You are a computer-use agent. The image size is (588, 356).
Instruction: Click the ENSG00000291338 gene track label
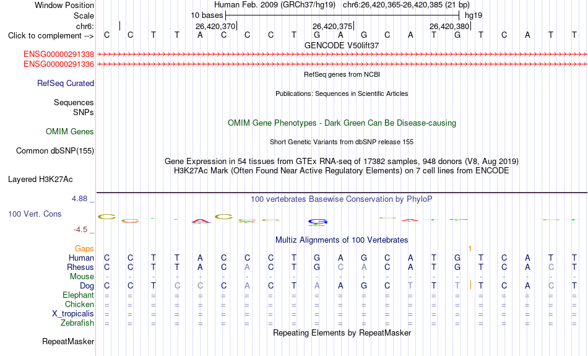tap(59, 54)
